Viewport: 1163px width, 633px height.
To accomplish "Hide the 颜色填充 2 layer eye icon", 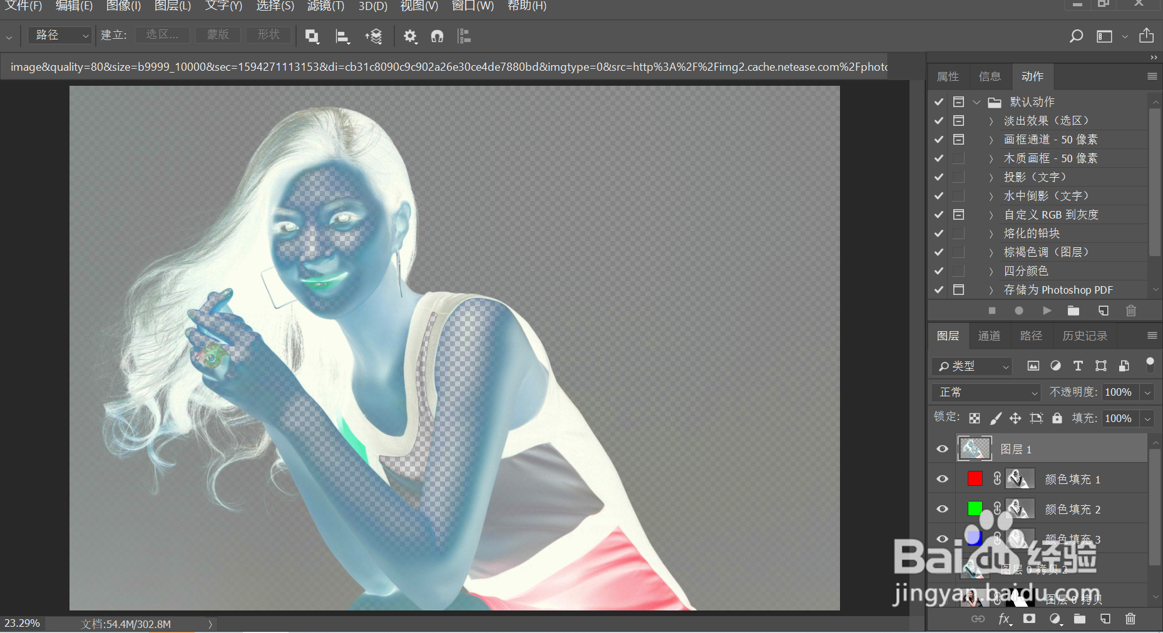I will click(942, 509).
